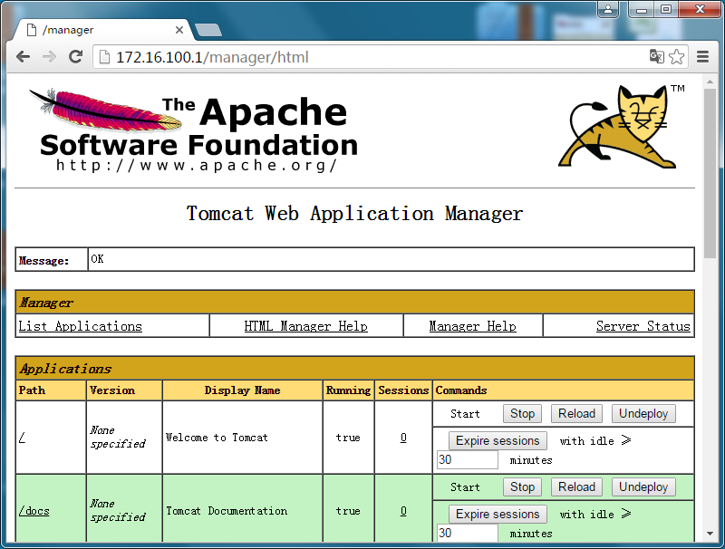Undeploy the root Welcome to Tomcat application
725x549 pixels.
click(x=643, y=413)
